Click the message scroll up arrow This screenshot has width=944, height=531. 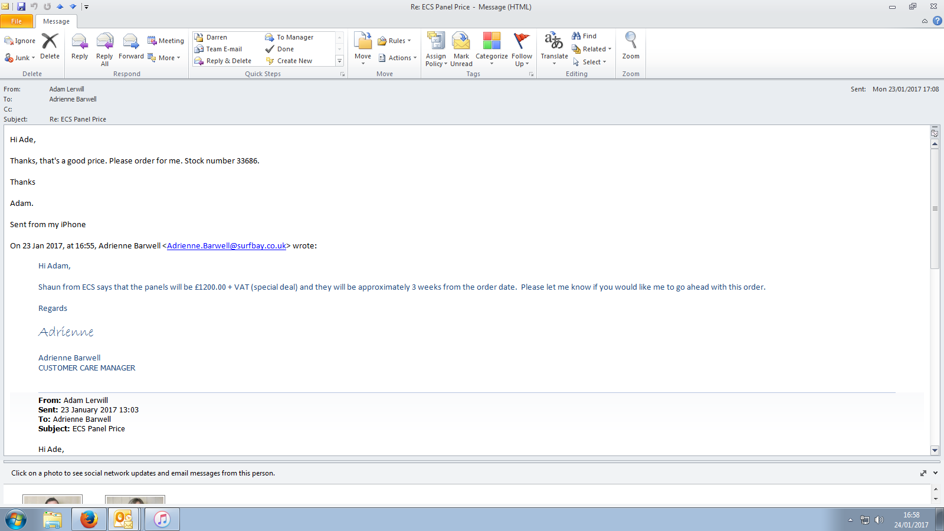[x=935, y=144]
